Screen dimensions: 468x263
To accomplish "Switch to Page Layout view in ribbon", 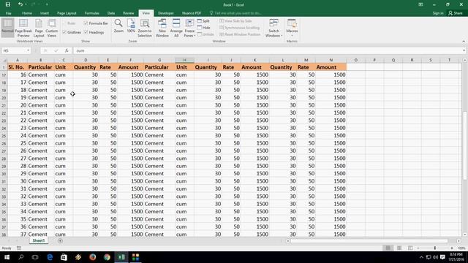I will pos(39,28).
